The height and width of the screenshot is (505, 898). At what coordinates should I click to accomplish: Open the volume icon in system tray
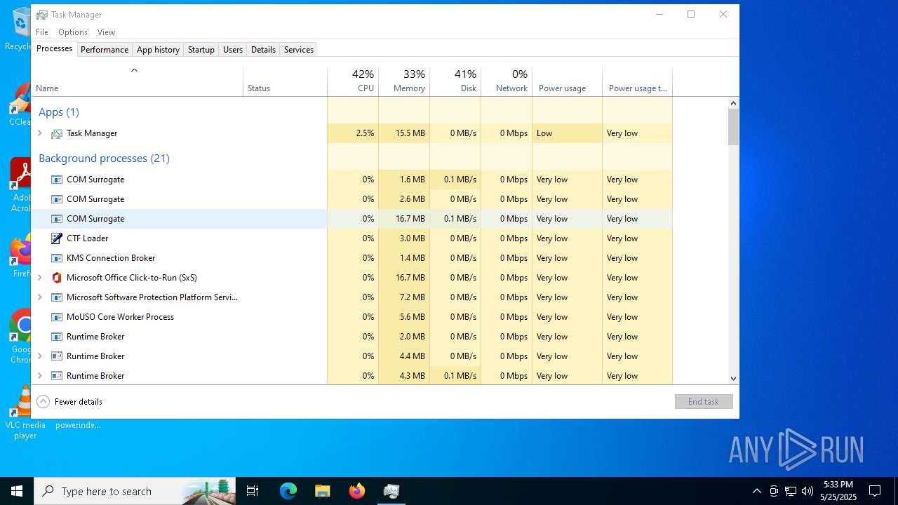click(807, 491)
